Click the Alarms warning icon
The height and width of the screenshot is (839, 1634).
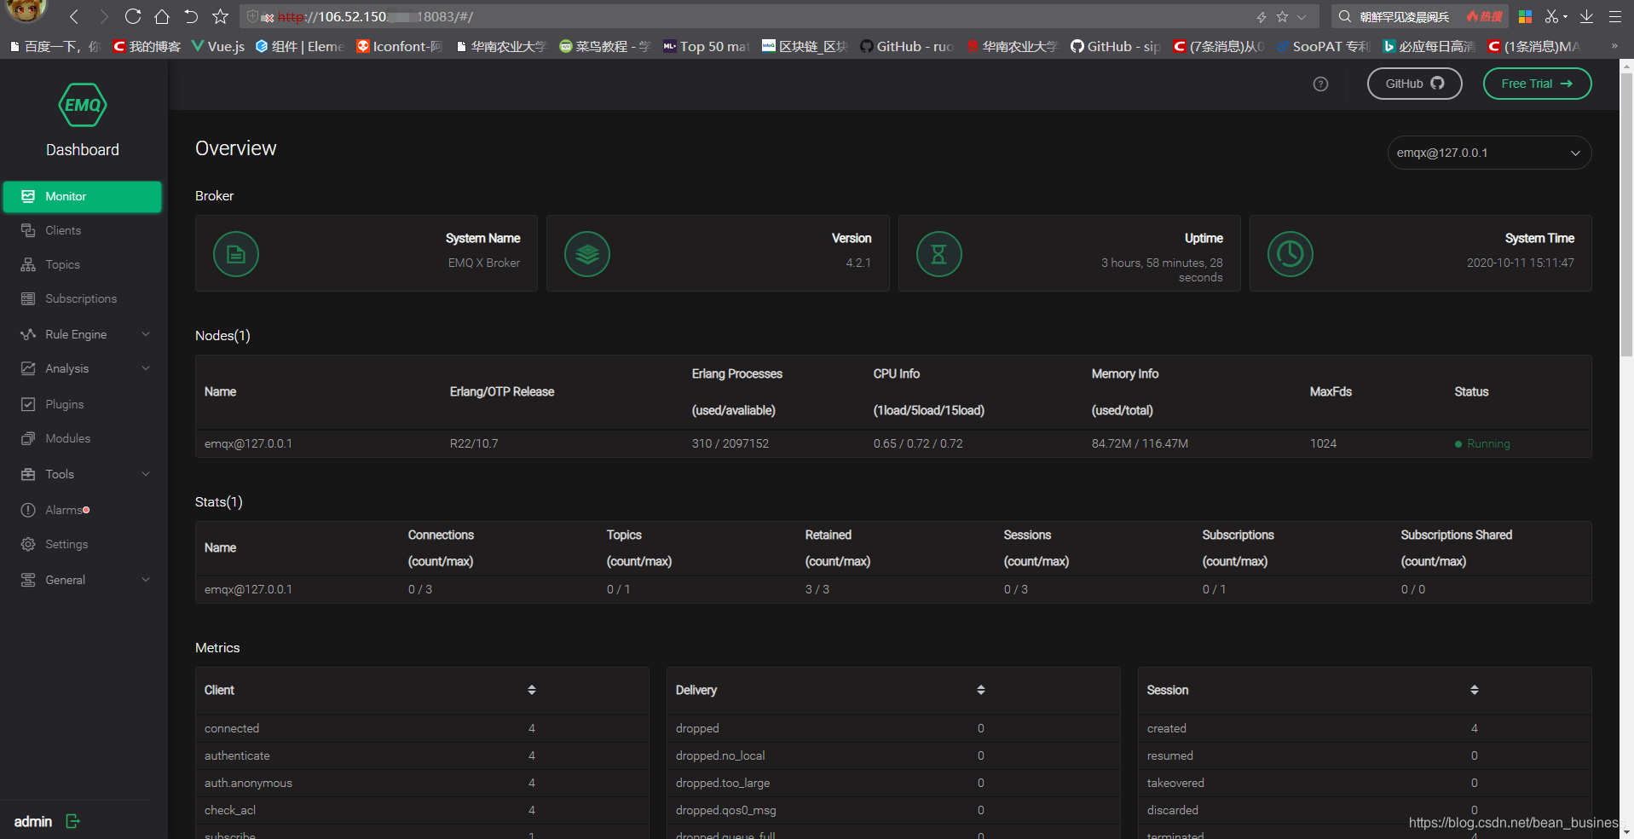tap(28, 510)
